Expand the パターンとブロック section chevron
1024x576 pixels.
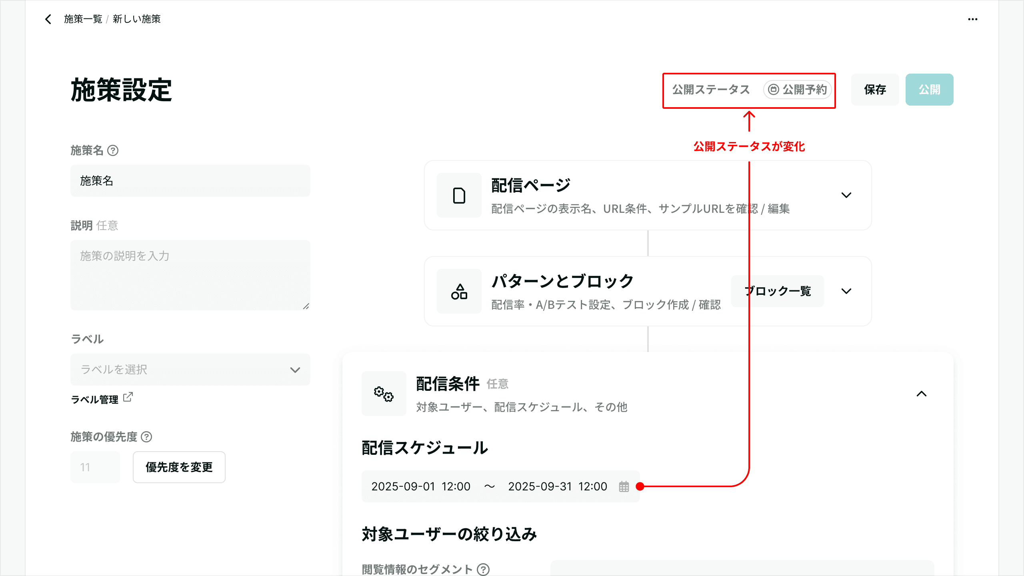tap(846, 291)
